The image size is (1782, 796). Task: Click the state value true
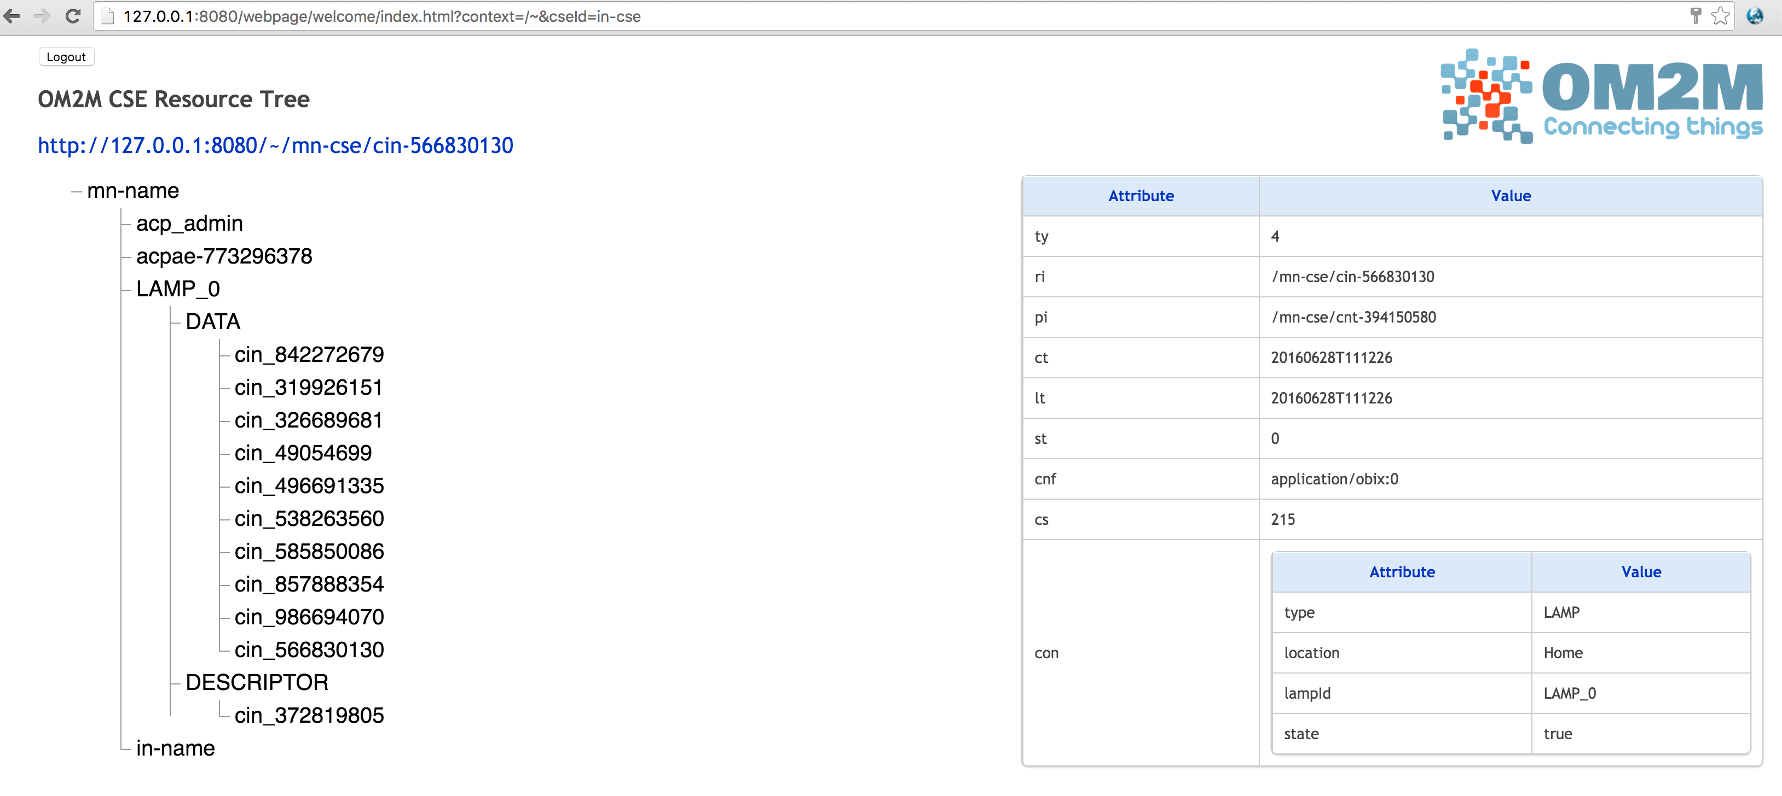1557,735
